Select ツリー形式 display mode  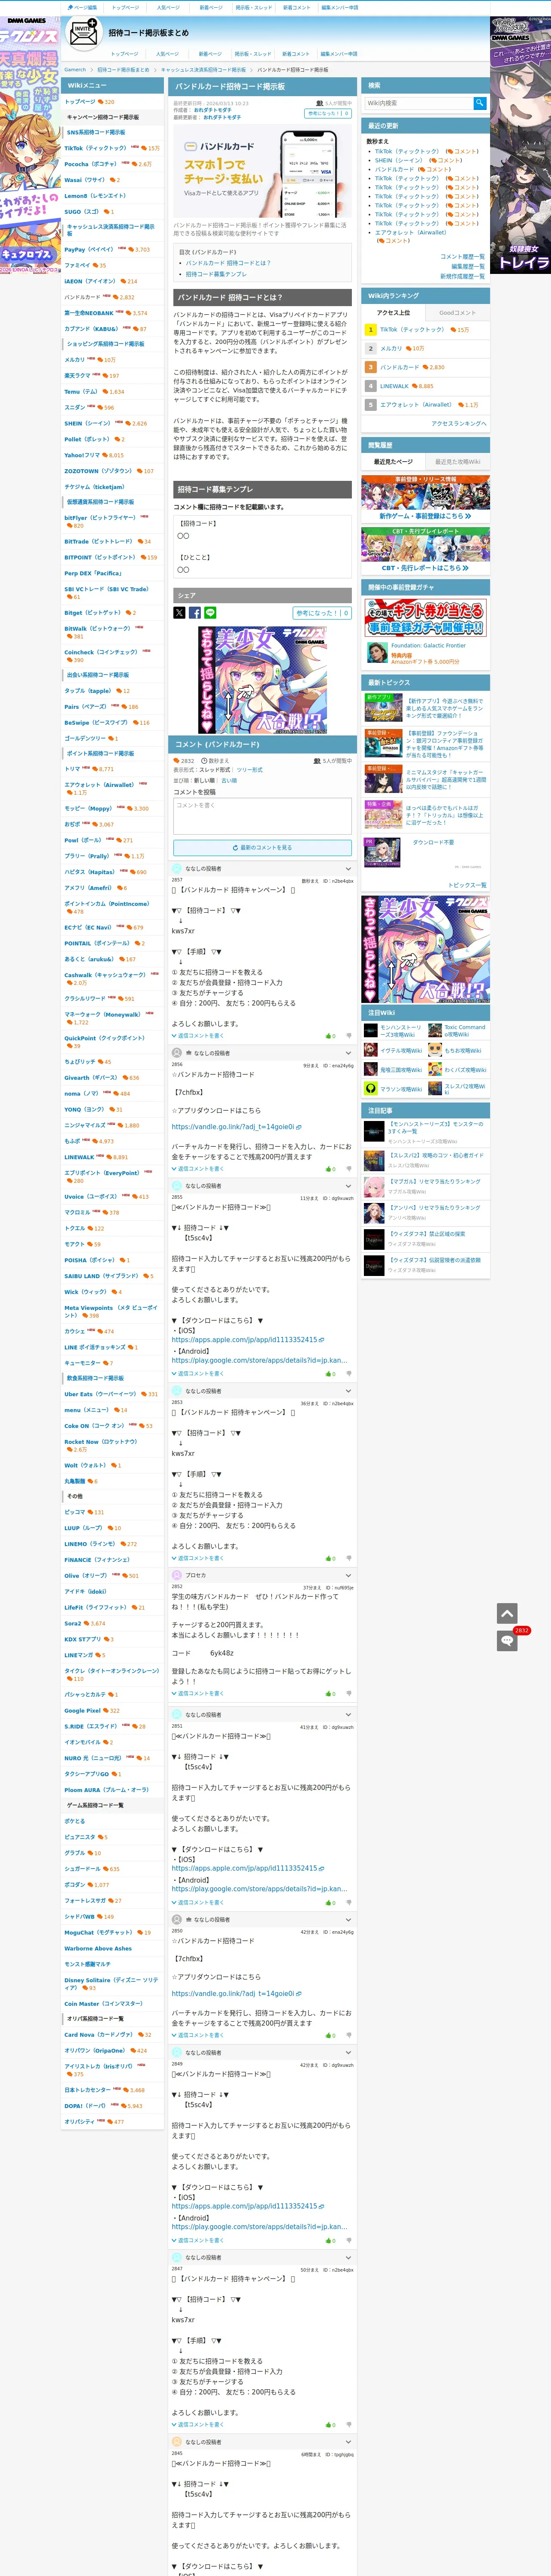(250, 770)
